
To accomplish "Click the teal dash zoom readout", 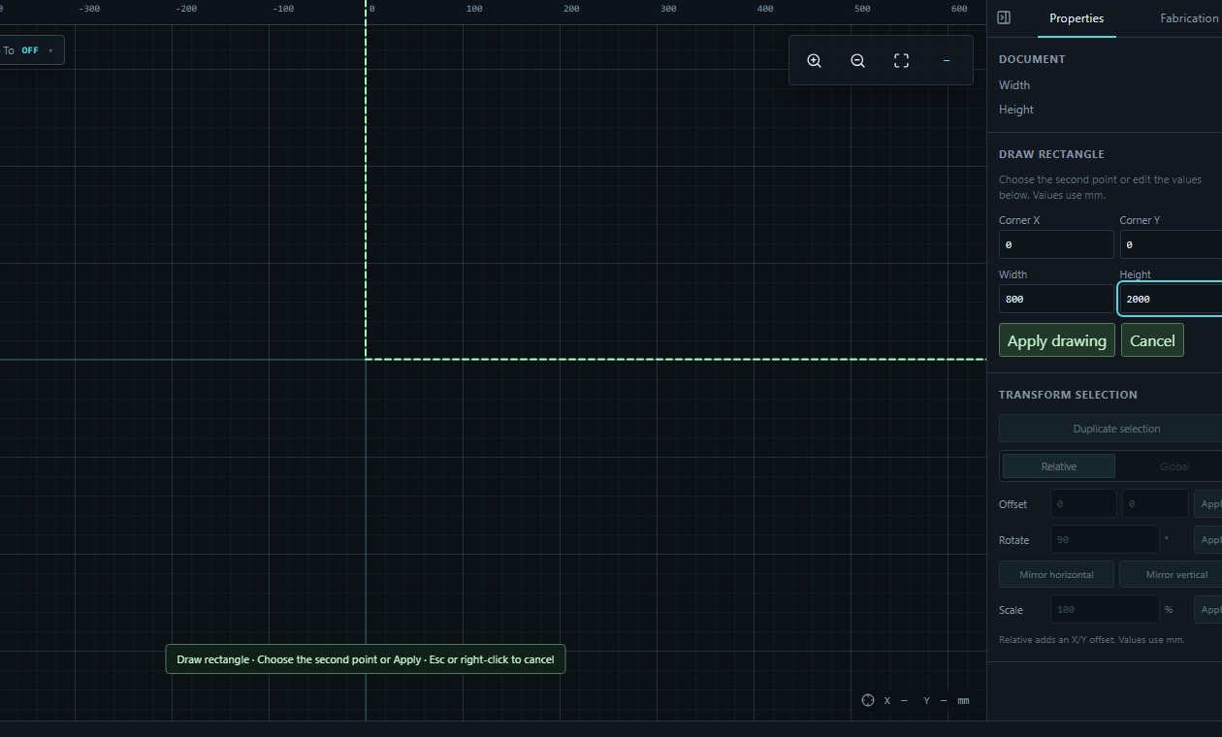I will (x=947, y=60).
